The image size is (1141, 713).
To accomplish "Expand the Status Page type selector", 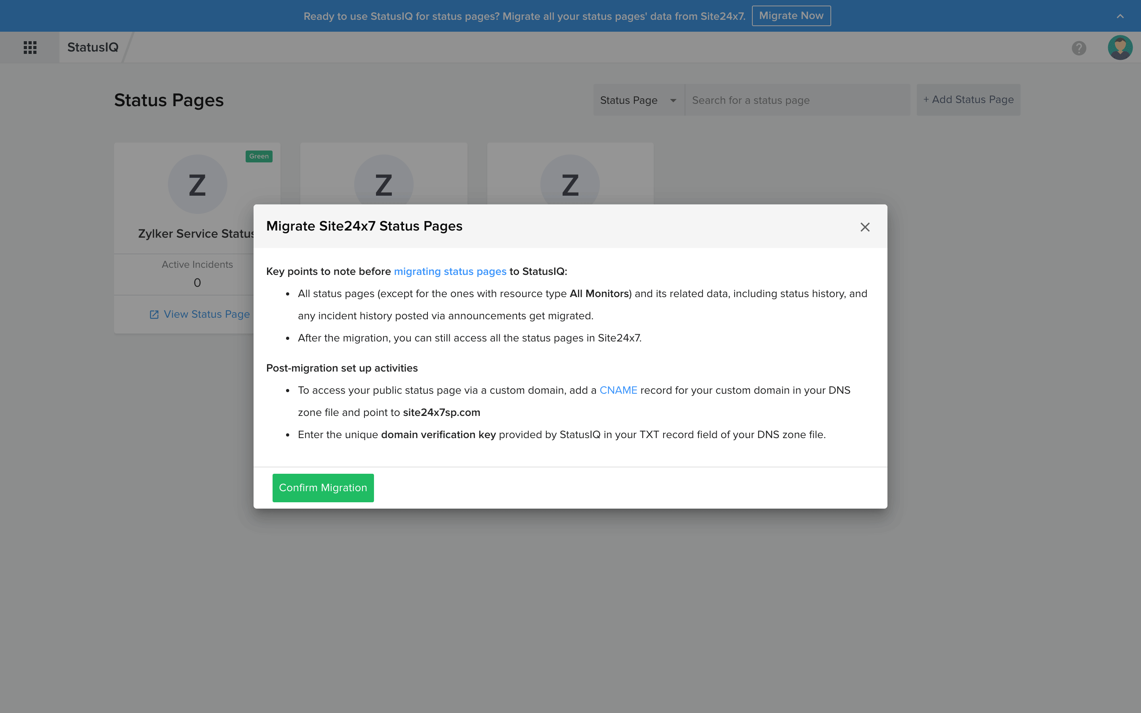I will point(674,99).
